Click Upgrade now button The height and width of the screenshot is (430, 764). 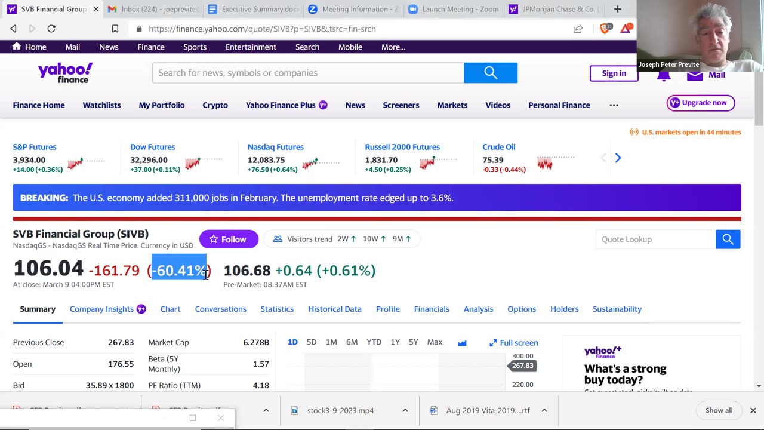pos(700,103)
